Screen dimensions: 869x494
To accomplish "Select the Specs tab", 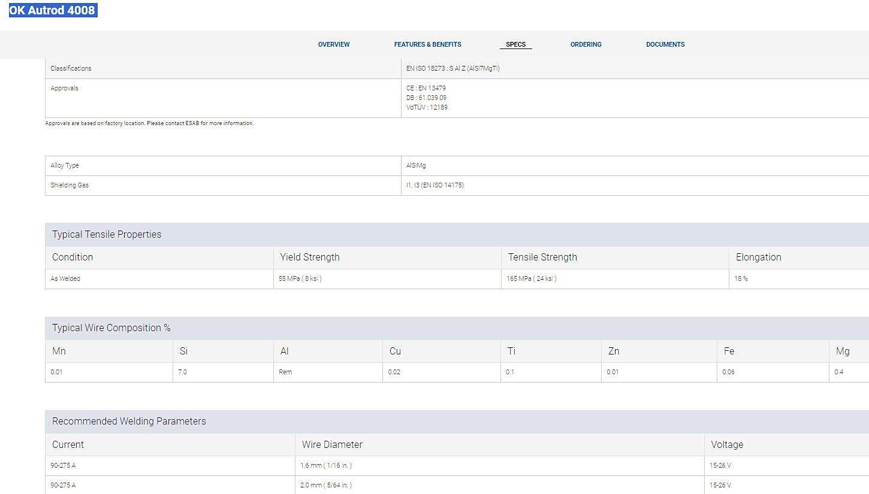I will [515, 44].
